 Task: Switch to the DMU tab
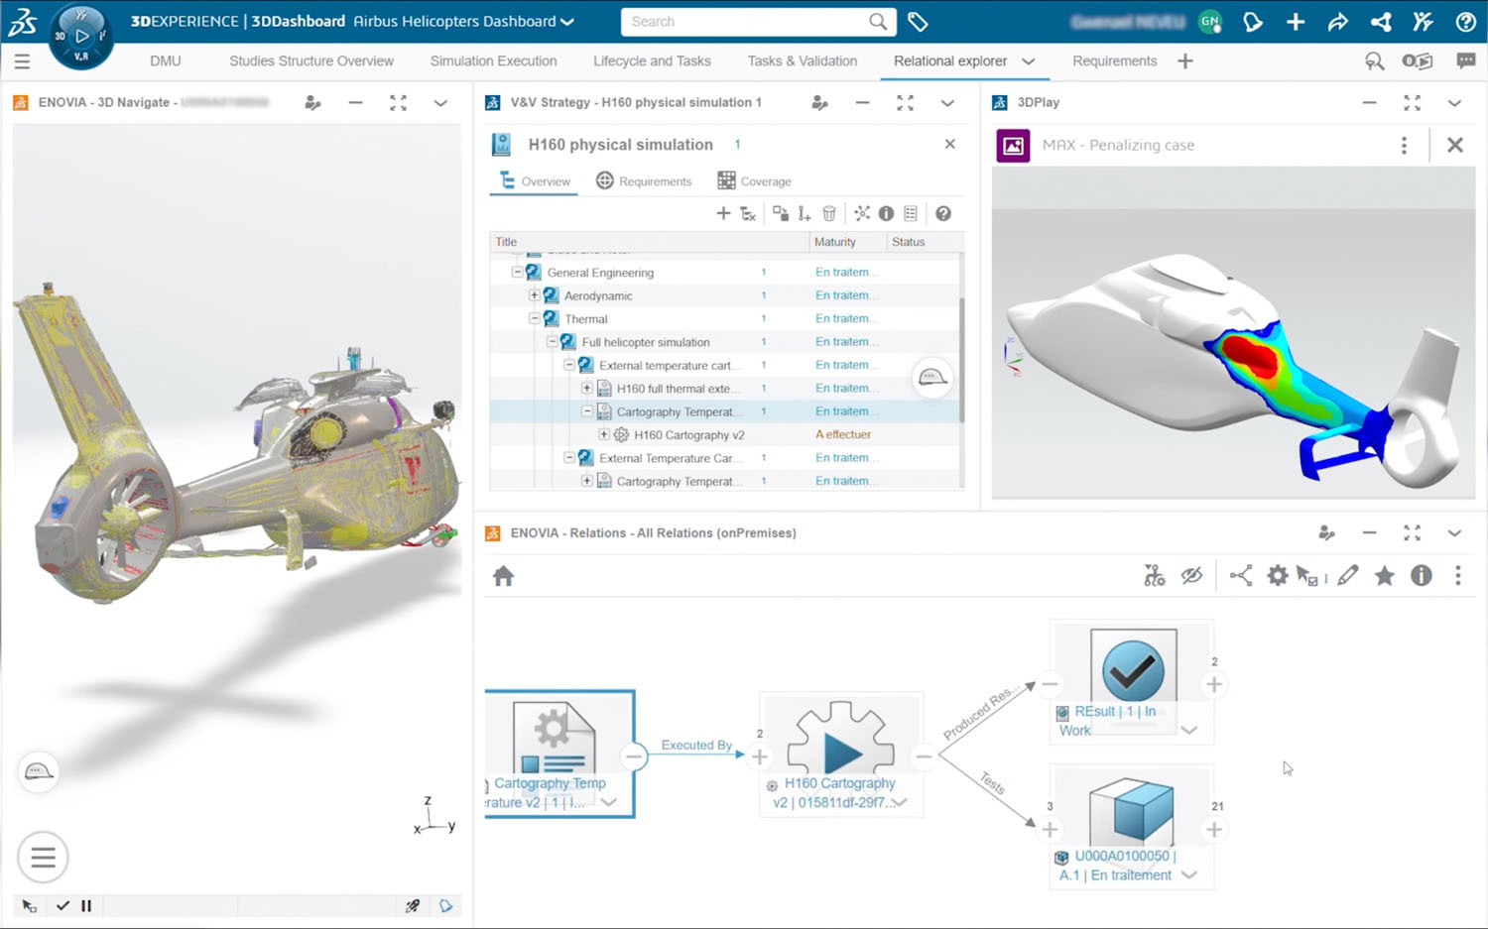tap(166, 61)
